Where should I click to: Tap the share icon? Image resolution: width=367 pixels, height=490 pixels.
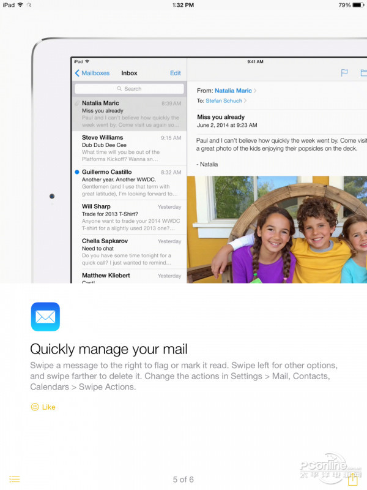click(x=353, y=479)
